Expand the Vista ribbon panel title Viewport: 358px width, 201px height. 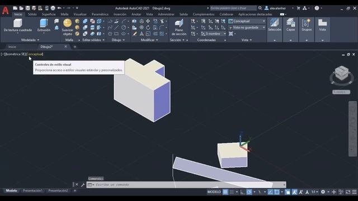tap(246, 40)
